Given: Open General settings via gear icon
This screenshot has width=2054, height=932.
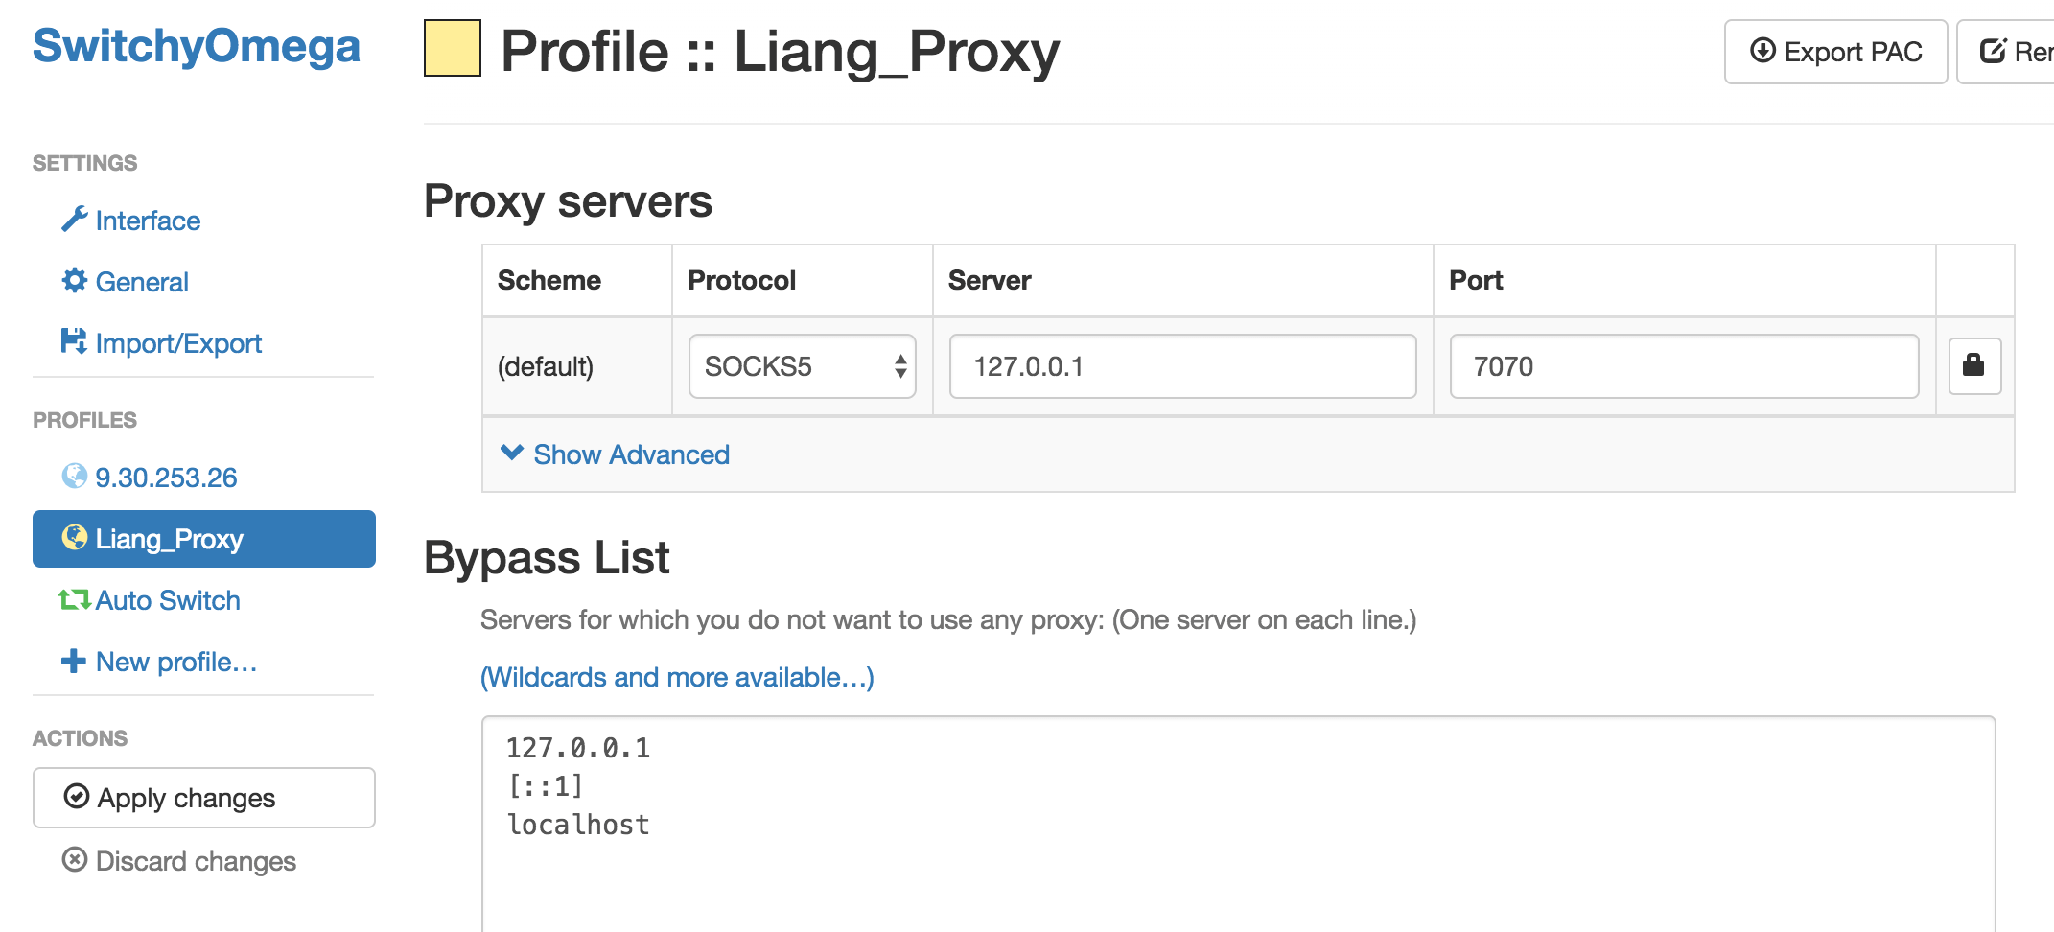Looking at the screenshot, I should tap(76, 281).
